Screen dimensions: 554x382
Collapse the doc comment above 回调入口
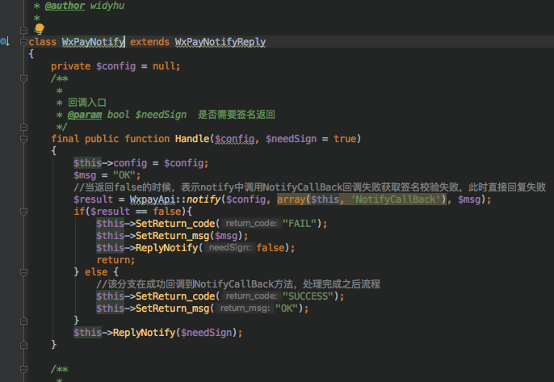click(x=23, y=78)
